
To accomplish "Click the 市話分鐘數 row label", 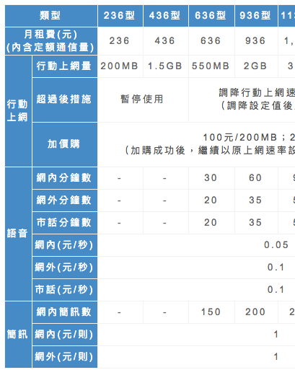I will [65, 223].
